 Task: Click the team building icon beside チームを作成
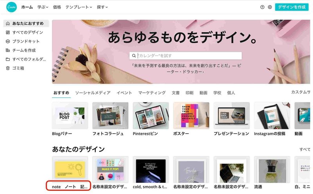click(x=8, y=50)
